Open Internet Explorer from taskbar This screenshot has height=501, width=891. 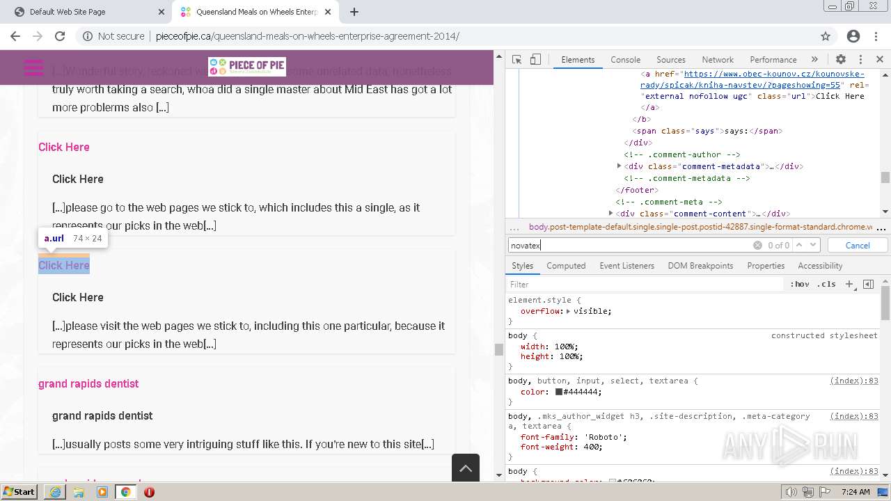click(x=55, y=492)
